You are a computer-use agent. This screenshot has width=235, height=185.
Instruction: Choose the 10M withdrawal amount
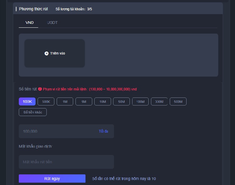pyautogui.click(x=103, y=102)
